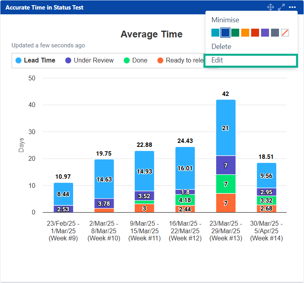Pick the purple header color swatch
The width and height of the screenshot is (304, 283).
tap(265, 33)
